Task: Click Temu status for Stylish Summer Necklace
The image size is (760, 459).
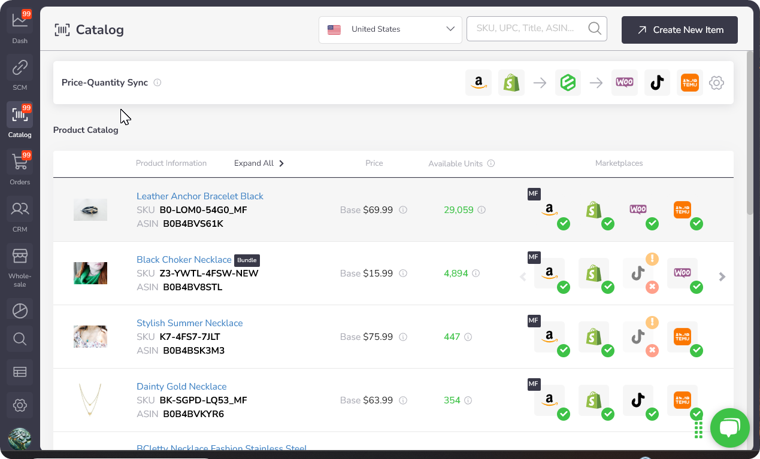Action: click(x=682, y=337)
